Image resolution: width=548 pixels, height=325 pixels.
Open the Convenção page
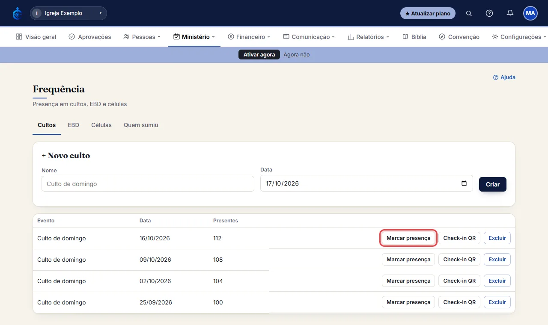click(459, 37)
